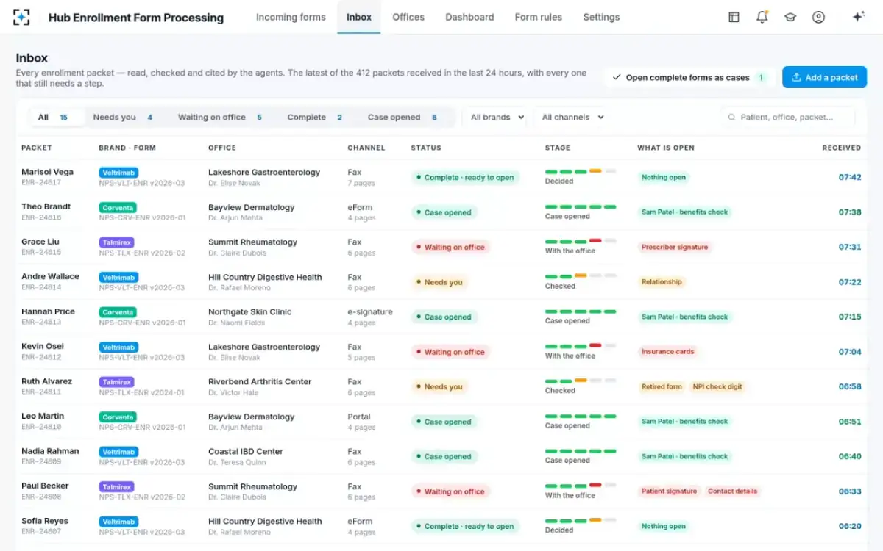The height and width of the screenshot is (551, 883).
Task: Switch to the Incoming forms tab
Action: [291, 17]
